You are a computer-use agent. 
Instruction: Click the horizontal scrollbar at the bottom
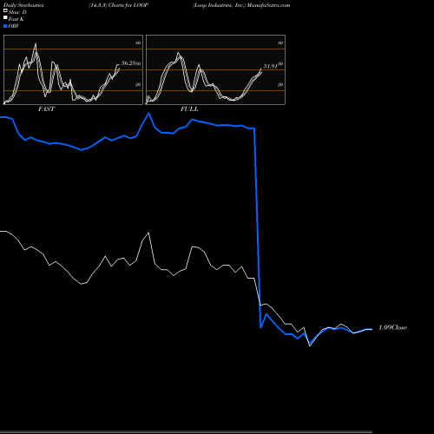click(x=186, y=432)
